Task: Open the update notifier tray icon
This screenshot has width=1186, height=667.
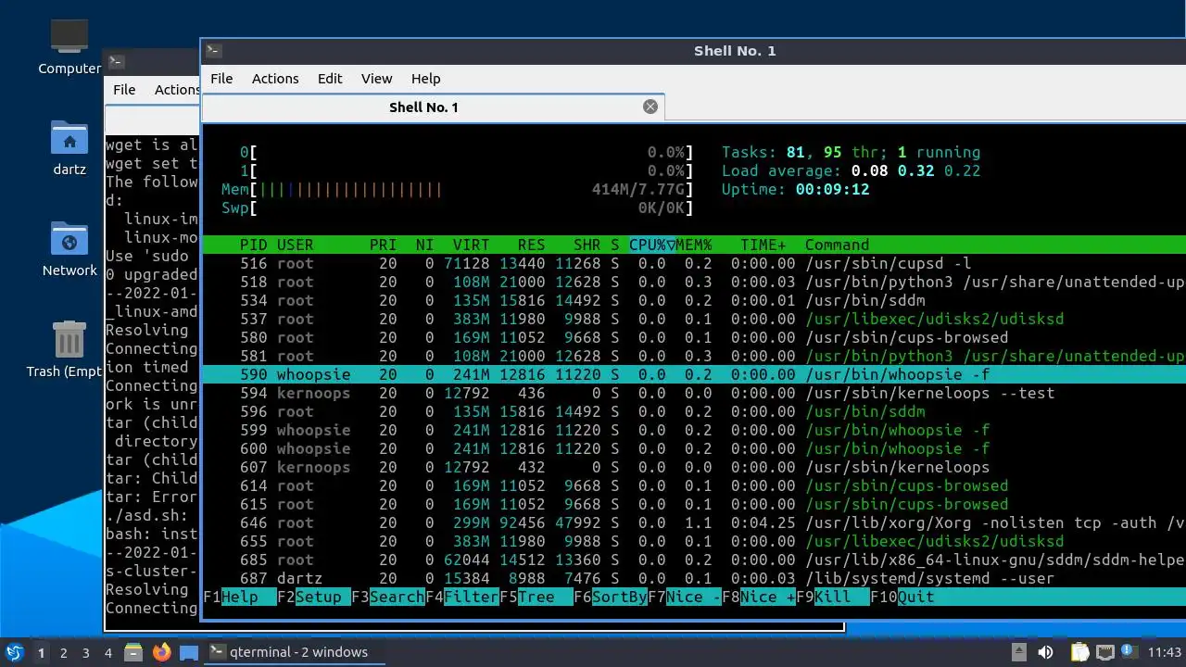Action: pos(1129,652)
